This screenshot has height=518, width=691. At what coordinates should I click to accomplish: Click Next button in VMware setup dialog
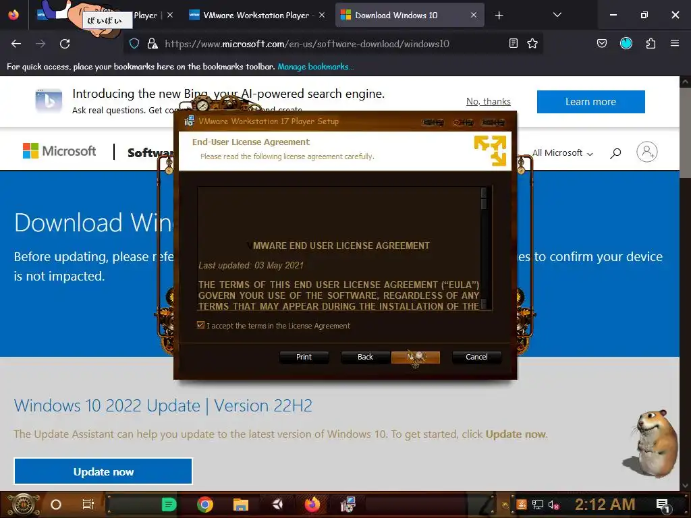point(416,357)
